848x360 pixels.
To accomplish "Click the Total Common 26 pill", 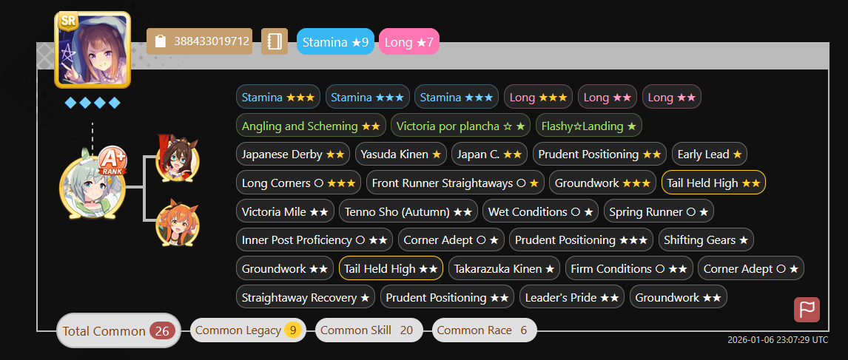I will tap(118, 331).
